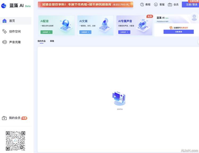Open 创作空间 from the sidebar
Image resolution: width=199 pixels, height=153 pixels.
tap(15, 31)
